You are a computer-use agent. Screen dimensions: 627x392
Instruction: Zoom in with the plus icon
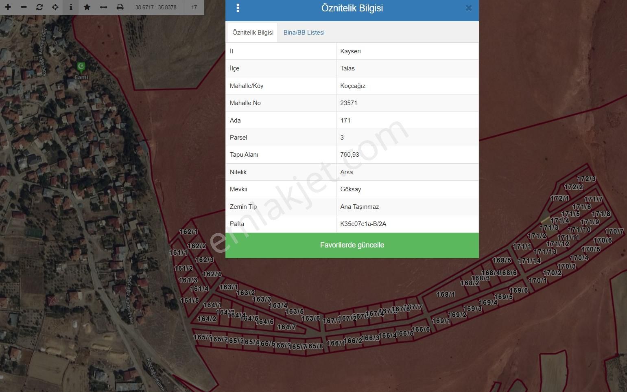point(8,7)
